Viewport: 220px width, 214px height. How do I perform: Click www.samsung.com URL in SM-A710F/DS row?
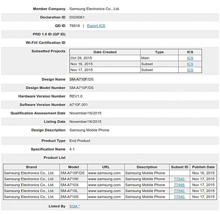click(x=104, y=173)
